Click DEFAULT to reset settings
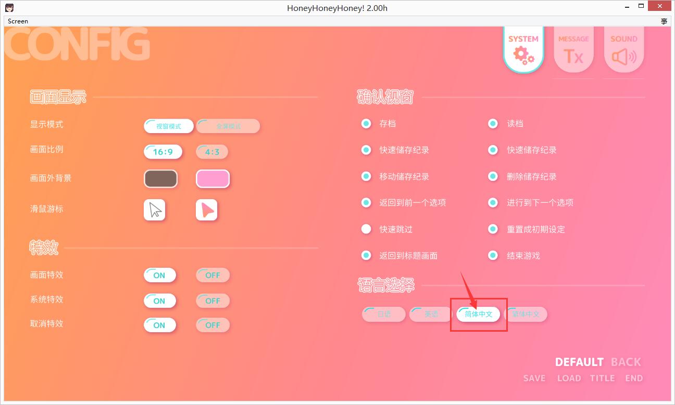This screenshot has height=405, width=675. pyautogui.click(x=579, y=362)
